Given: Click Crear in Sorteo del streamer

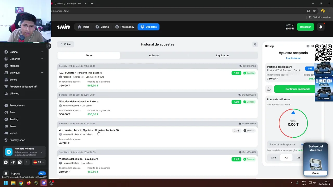Looking at the screenshot, I should tap(316, 173).
